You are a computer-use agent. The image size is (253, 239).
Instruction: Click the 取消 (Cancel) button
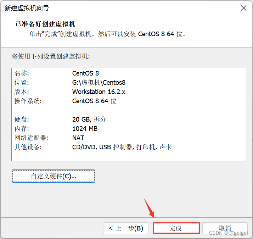(x=225, y=228)
